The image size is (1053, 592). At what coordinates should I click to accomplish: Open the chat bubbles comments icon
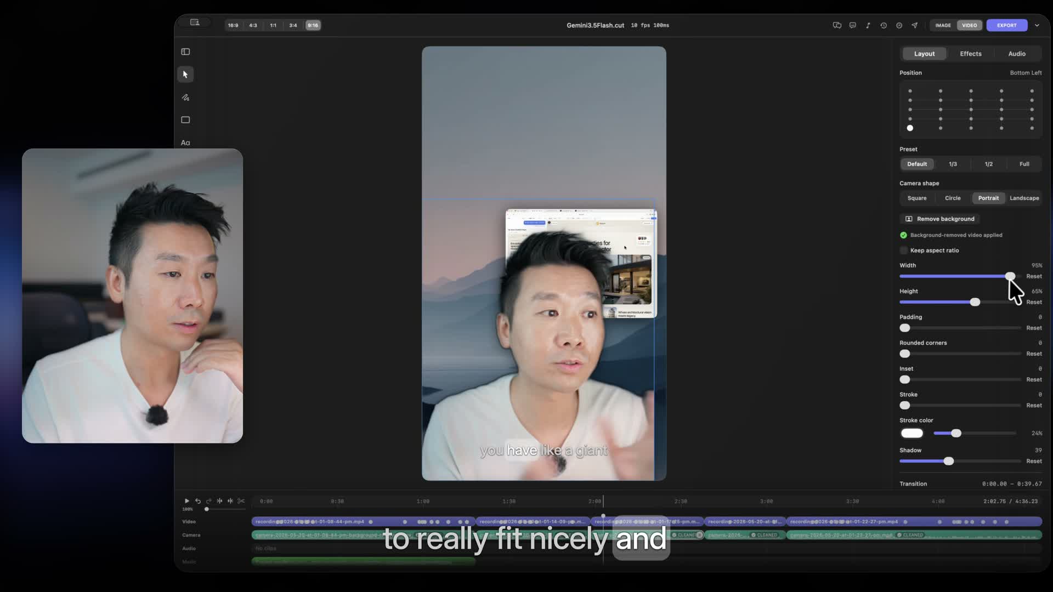tap(837, 25)
